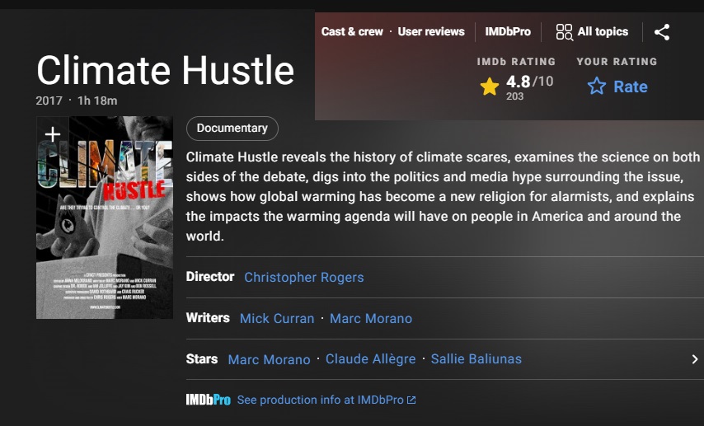Click the share icon
This screenshot has width=704, height=426.
662,32
